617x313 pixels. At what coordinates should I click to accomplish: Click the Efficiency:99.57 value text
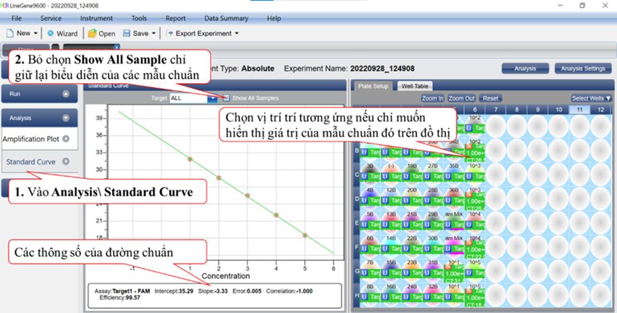(x=120, y=298)
